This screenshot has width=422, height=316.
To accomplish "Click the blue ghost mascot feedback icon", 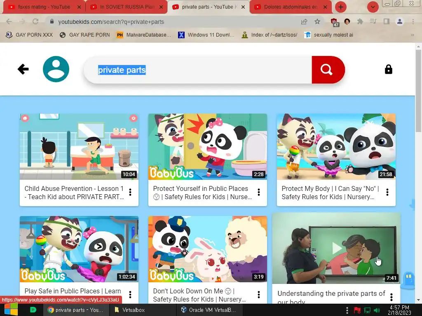I will coord(408,280).
